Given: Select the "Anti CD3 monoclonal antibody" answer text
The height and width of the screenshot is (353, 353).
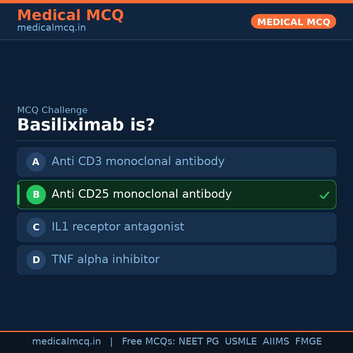Looking at the screenshot, I should pyautogui.click(x=138, y=161).
